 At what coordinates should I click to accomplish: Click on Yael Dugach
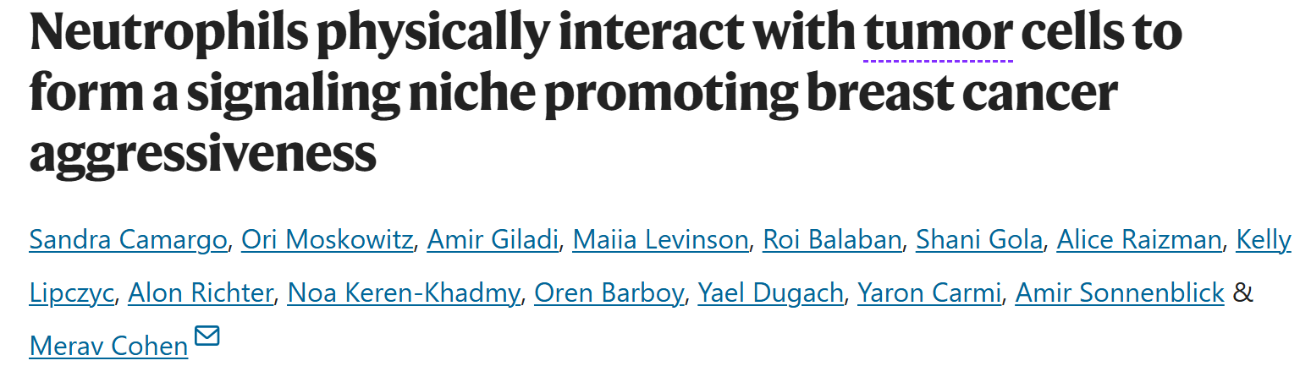(x=771, y=293)
